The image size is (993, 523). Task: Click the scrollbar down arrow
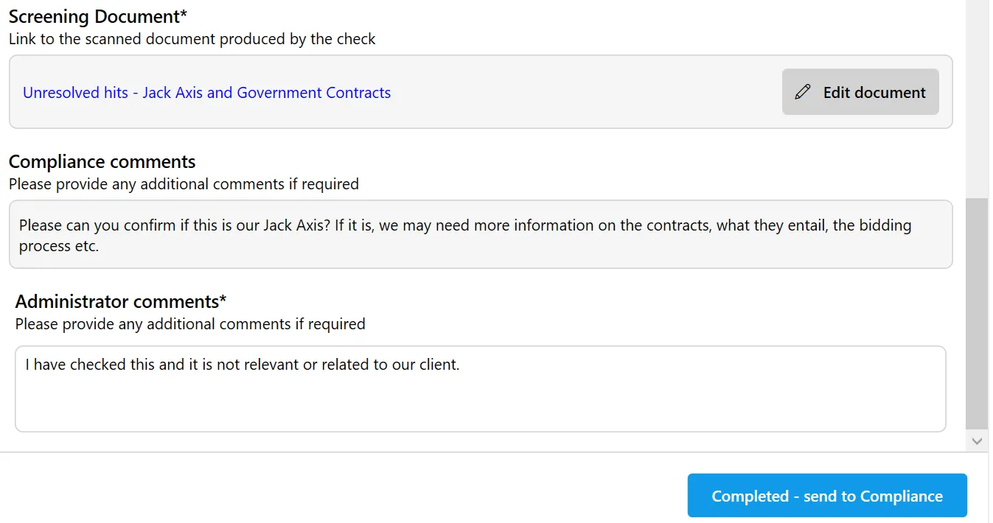point(977,440)
